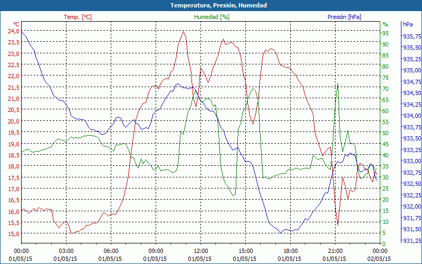
Task: Click the '15:00' time axis label
Action: (245, 251)
